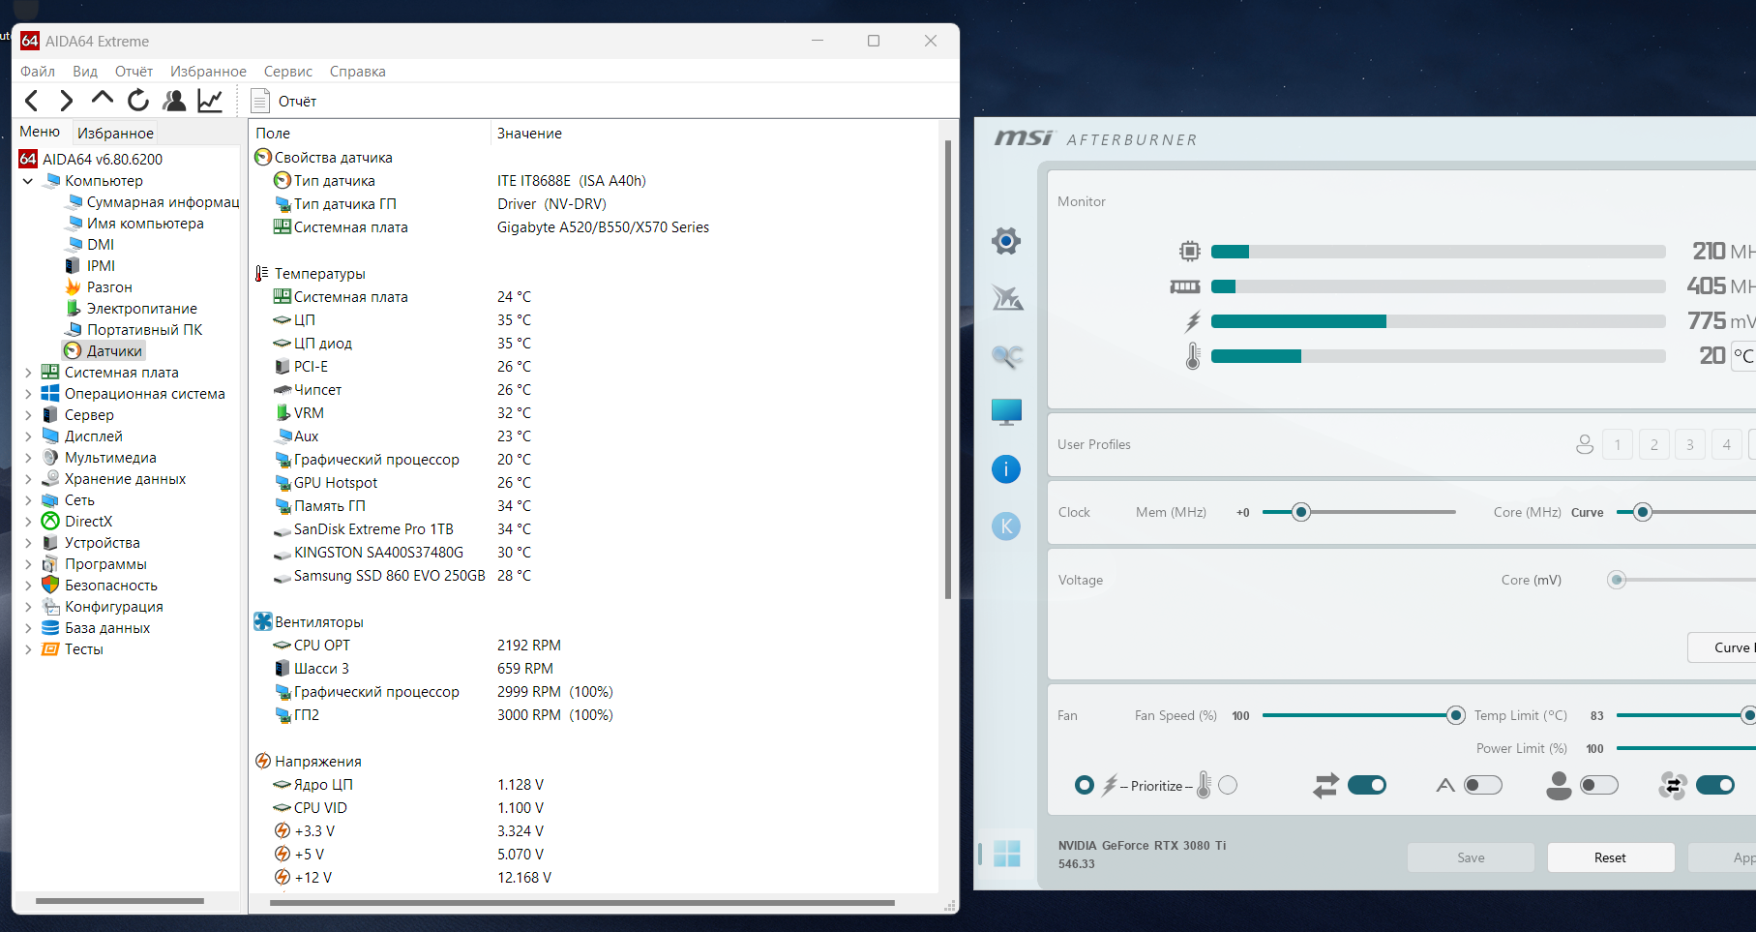Expand the Хранение данных node
1756x932 pixels.
coord(28,479)
